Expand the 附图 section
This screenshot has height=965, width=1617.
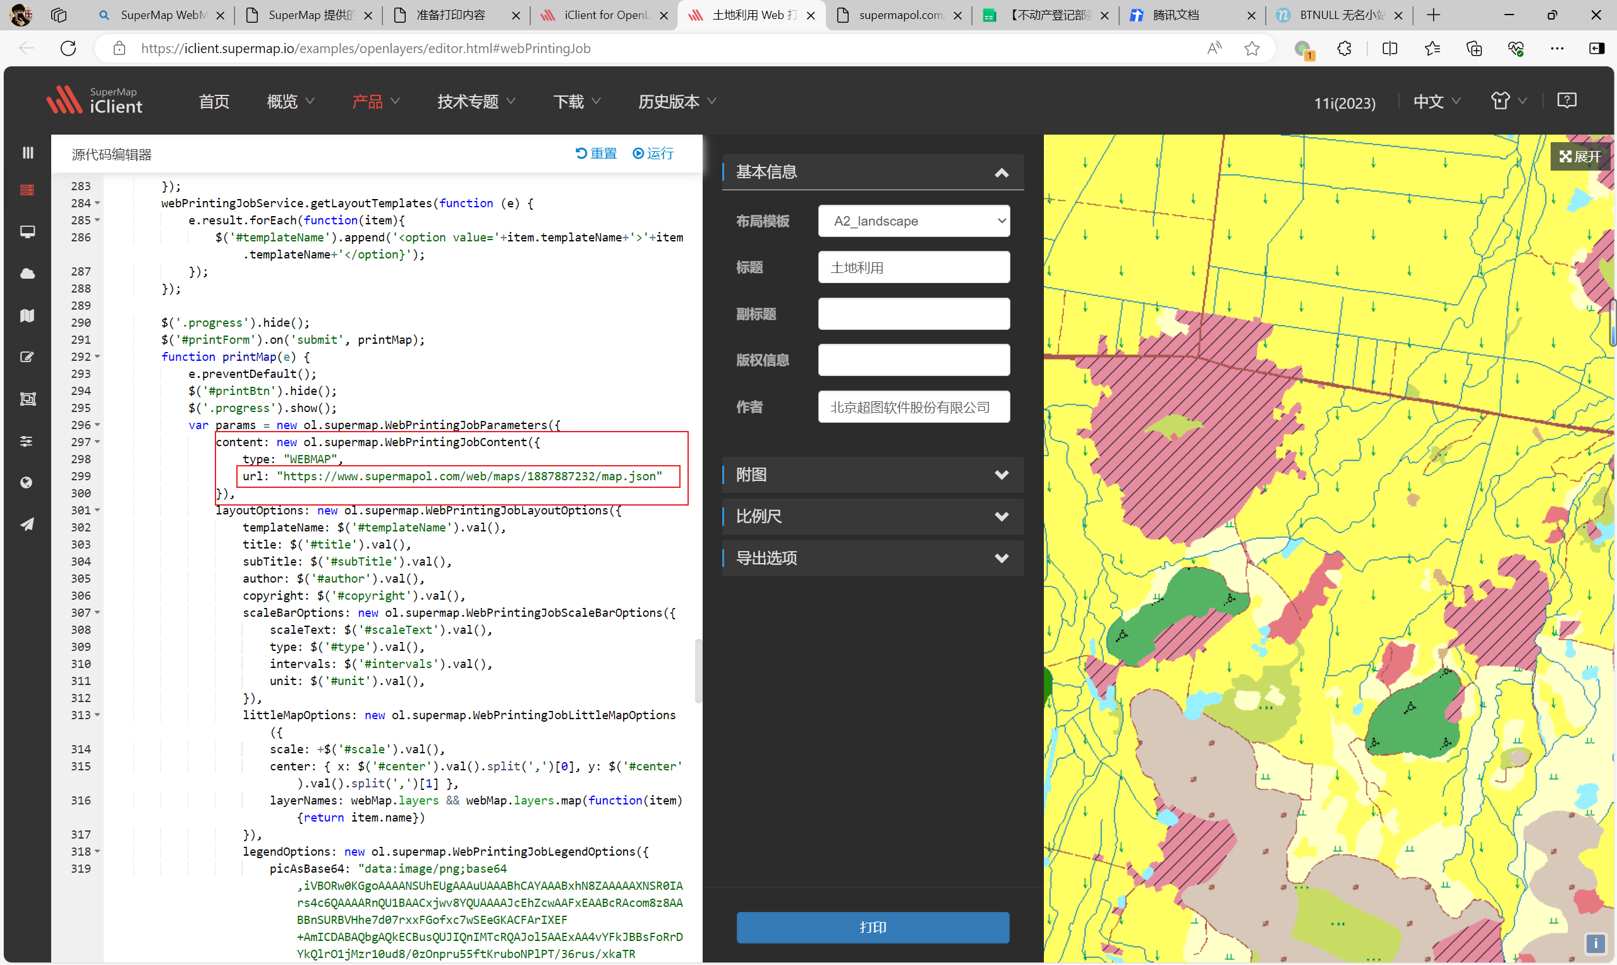point(1002,475)
